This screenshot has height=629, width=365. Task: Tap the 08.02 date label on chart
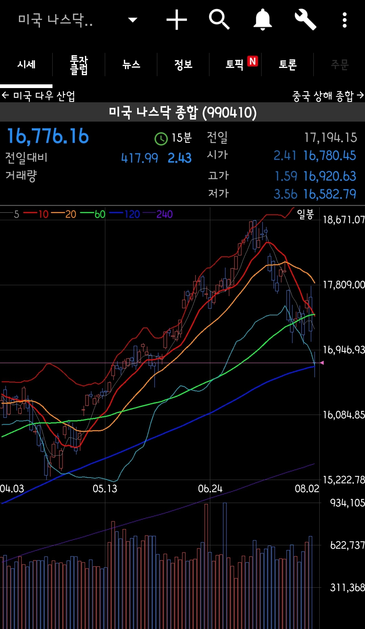click(307, 488)
